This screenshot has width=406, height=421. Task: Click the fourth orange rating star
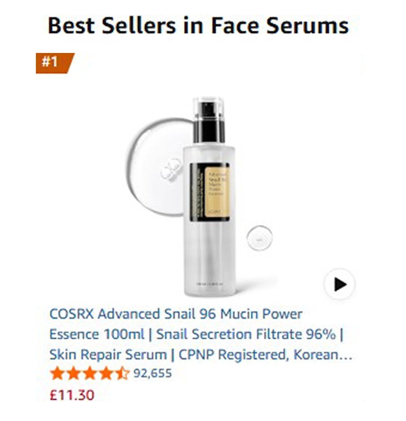tap(106, 373)
